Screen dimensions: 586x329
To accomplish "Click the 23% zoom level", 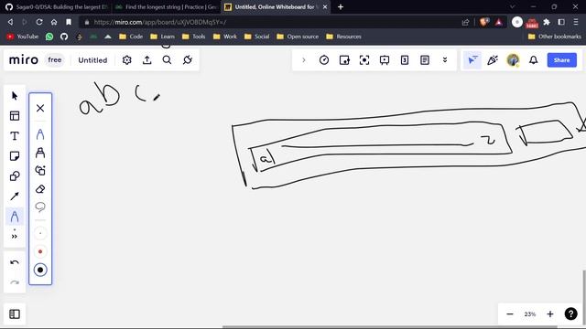I will point(530,314).
